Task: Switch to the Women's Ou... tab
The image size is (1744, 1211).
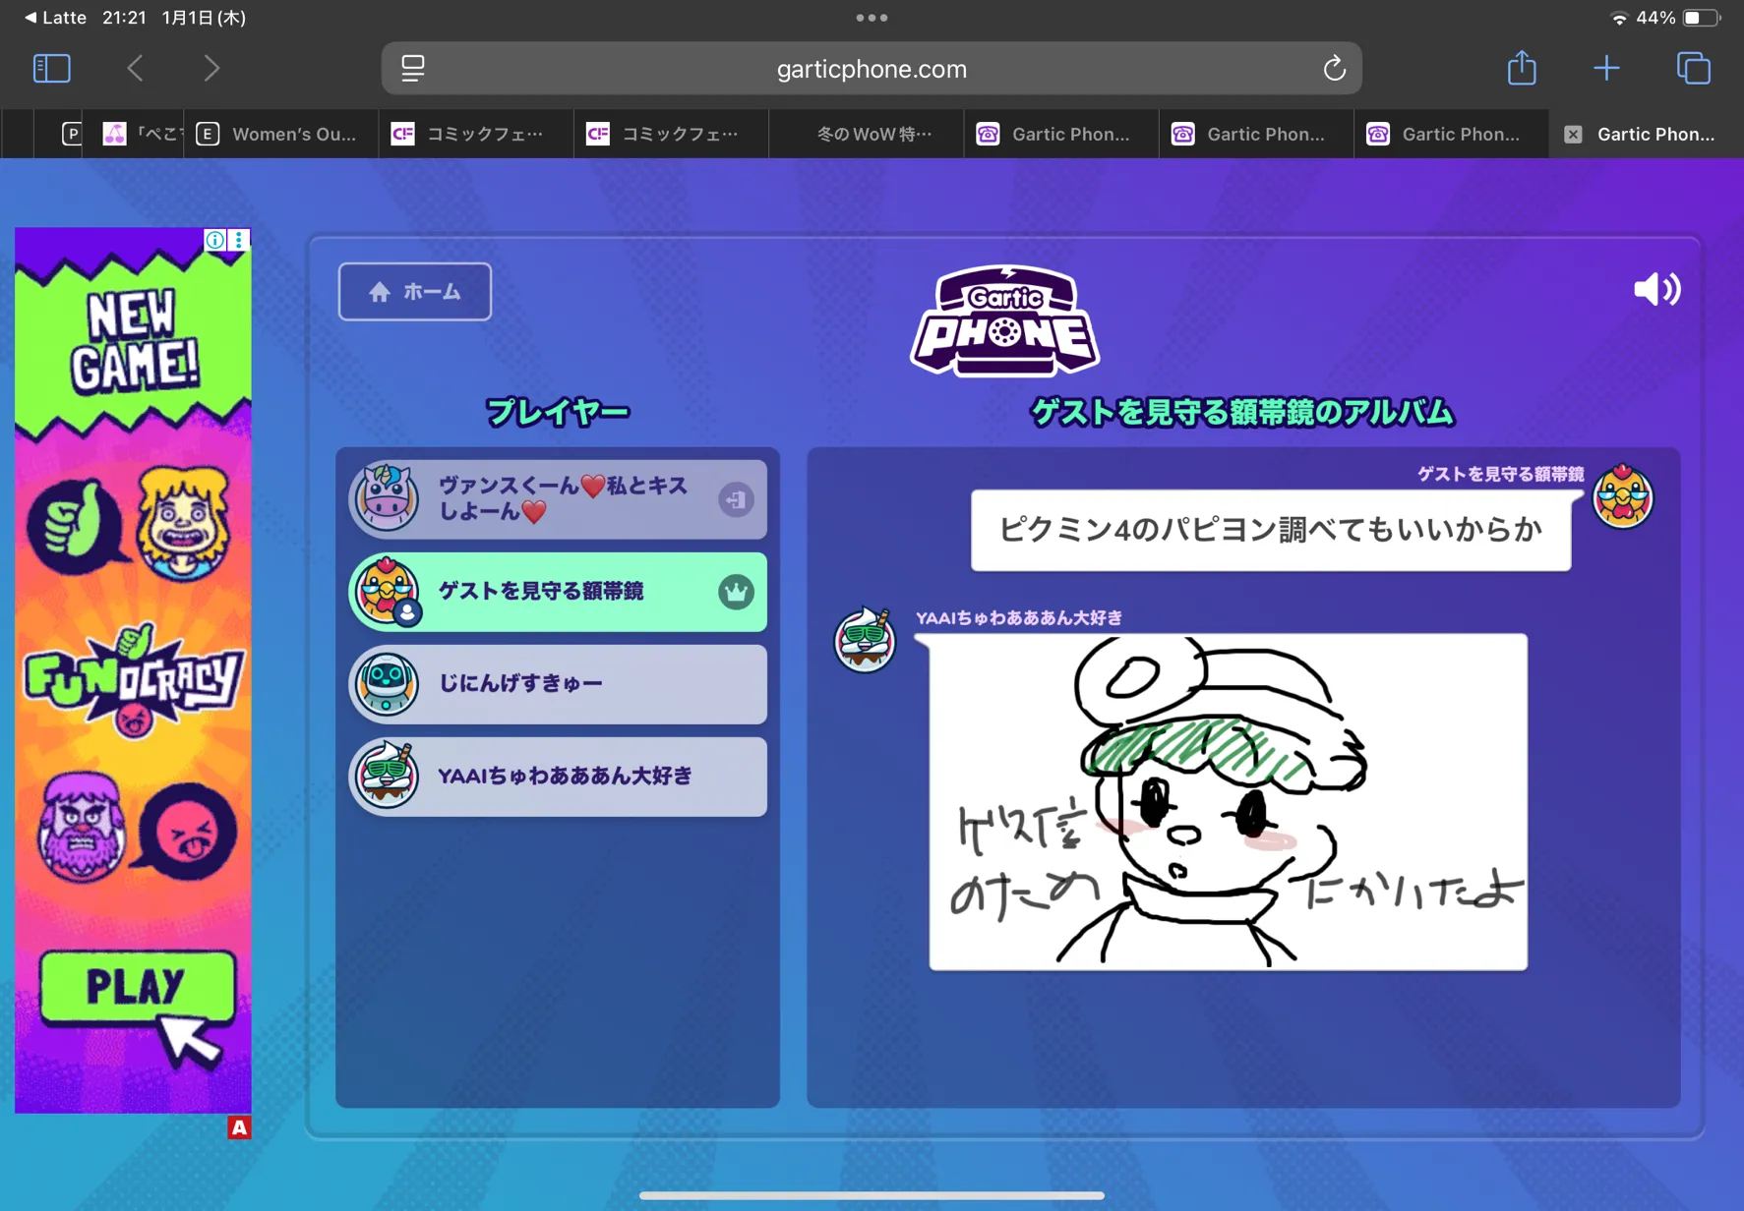Action: click(x=280, y=134)
